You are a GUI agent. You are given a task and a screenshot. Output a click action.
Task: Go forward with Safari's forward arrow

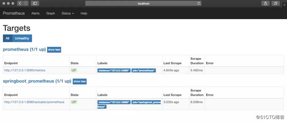tap(26, 3)
